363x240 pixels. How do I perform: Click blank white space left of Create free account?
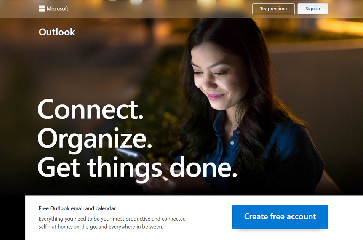coord(208,218)
